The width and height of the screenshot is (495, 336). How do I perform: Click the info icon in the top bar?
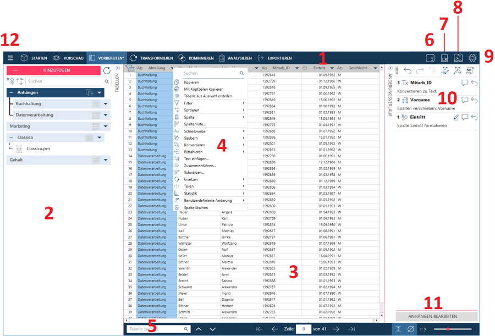430,58
